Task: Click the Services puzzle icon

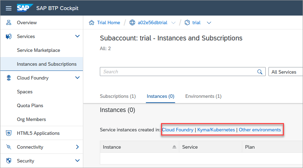Action: coord(9,36)
